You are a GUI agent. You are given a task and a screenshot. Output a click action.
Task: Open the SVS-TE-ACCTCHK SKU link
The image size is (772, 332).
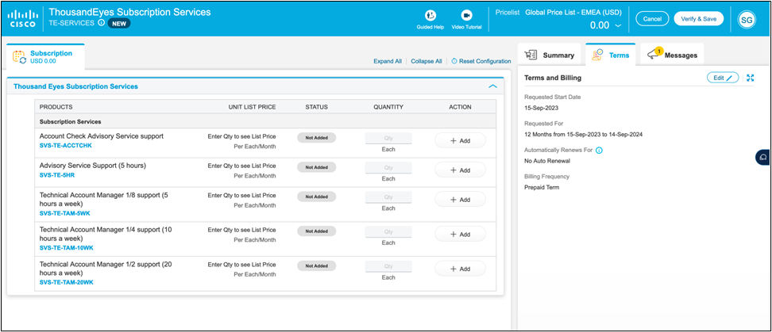pyautogui.click(x=65, y=146)
